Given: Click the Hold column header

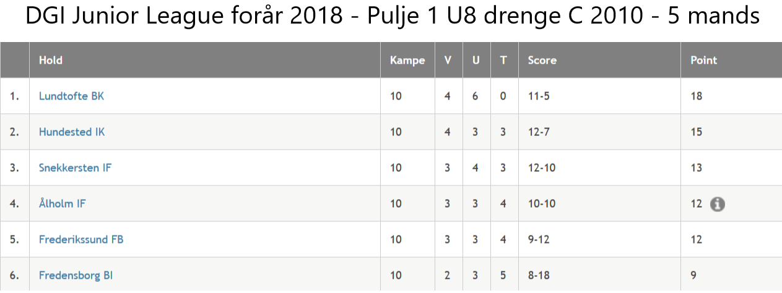Looking at the screenshot, I should 51,61.
